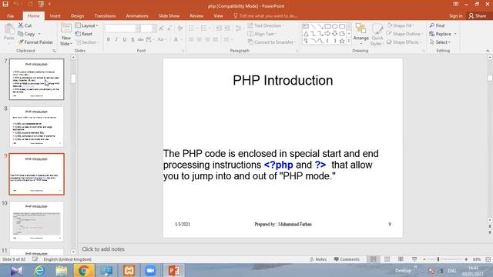Select the oval shape in shapes gallery
This screenshot has height=277, width=493.
tap(334, 26)
